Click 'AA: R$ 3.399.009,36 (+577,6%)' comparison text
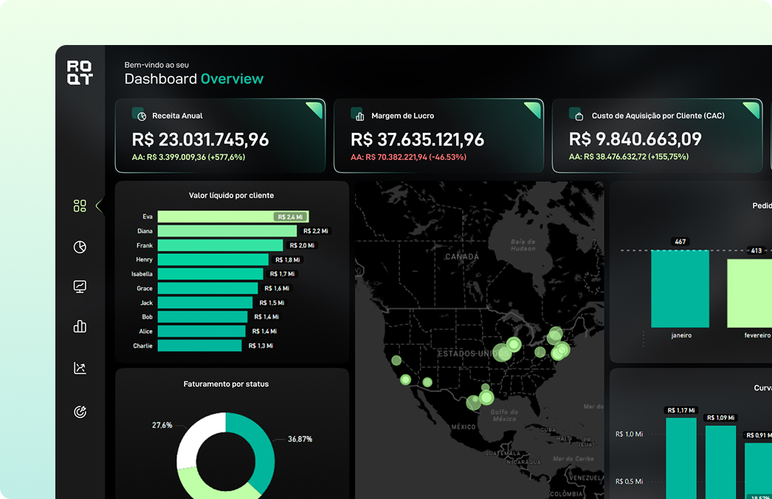 click(188, 157)
